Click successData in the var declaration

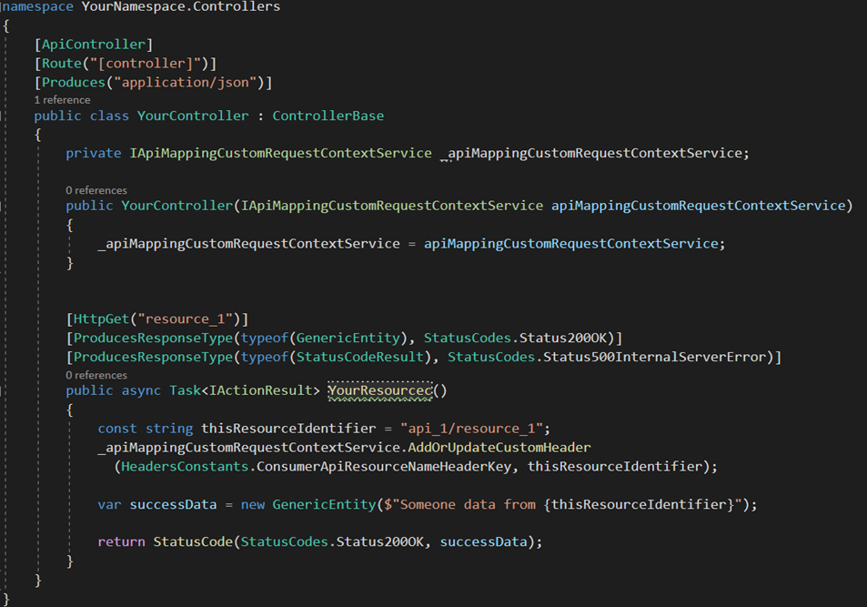(x=173, y=505)
